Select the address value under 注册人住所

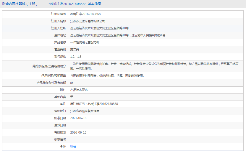pos(99,28)
